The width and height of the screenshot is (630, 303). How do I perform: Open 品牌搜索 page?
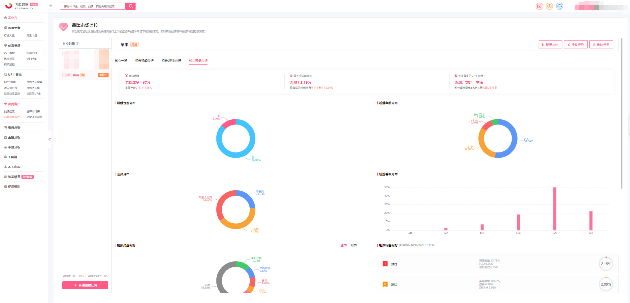[9, 111]
